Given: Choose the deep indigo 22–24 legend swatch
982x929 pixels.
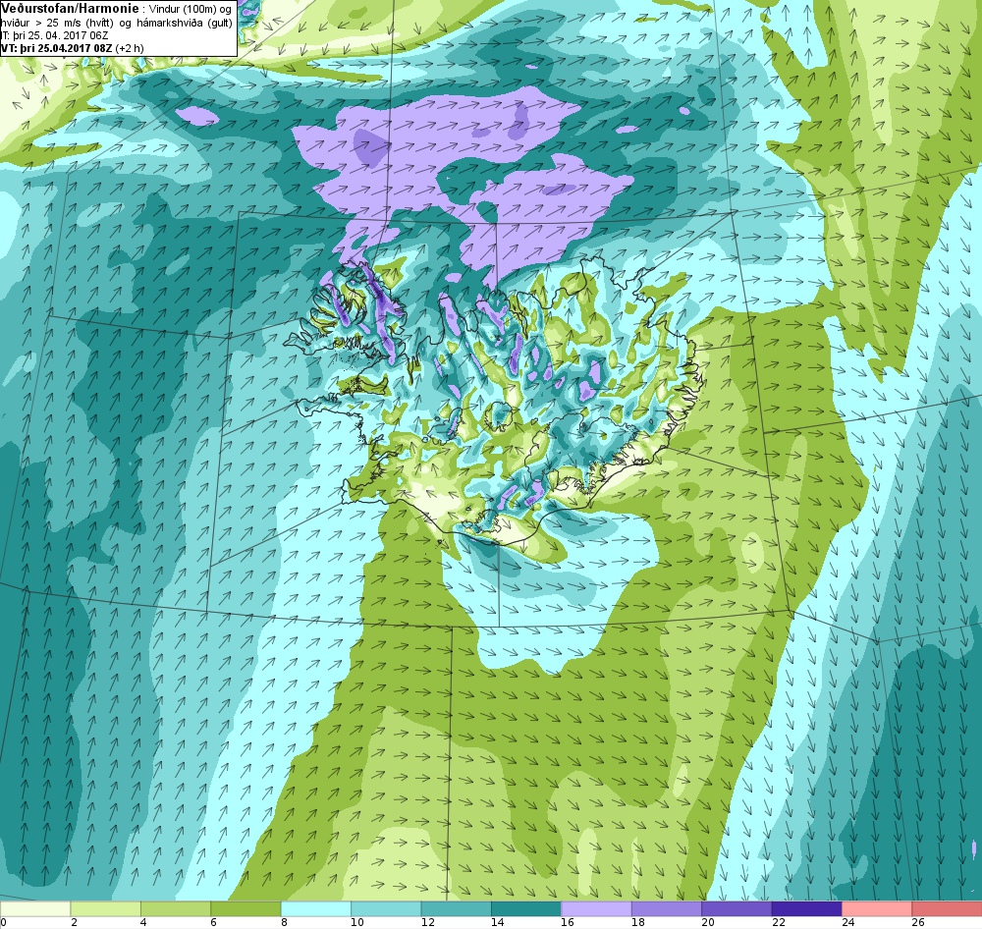Looking at the screenshot, I should [807, 908].
